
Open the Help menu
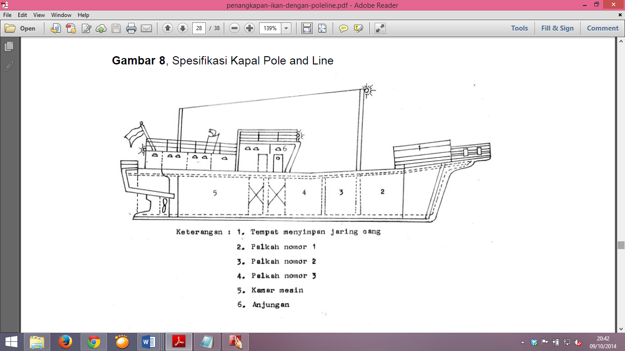coord(83,15)
